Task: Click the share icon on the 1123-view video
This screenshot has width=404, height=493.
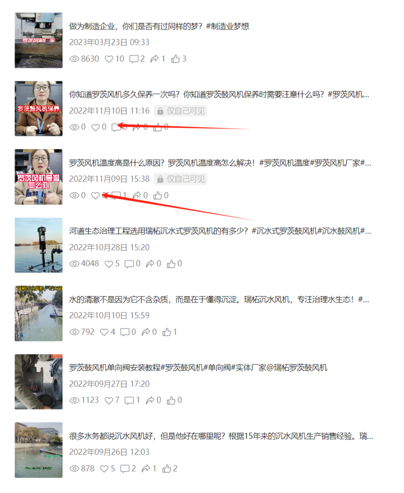Action: (150, 400)
